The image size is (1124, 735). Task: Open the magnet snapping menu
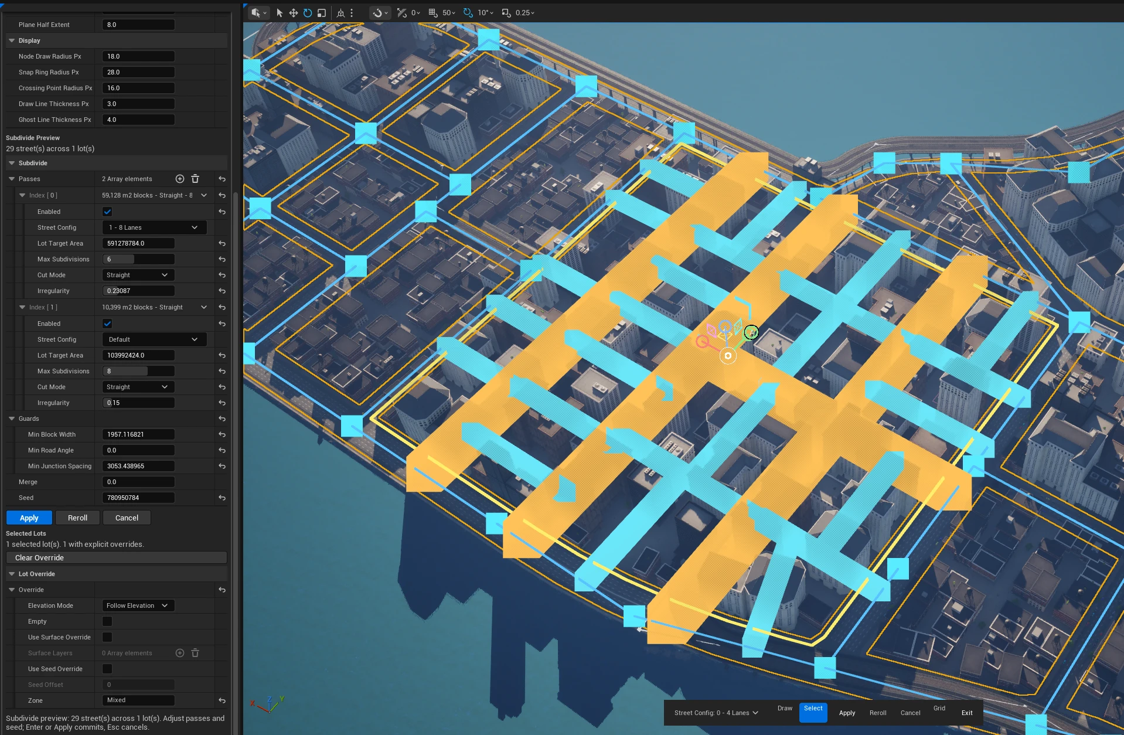point(380,12)
